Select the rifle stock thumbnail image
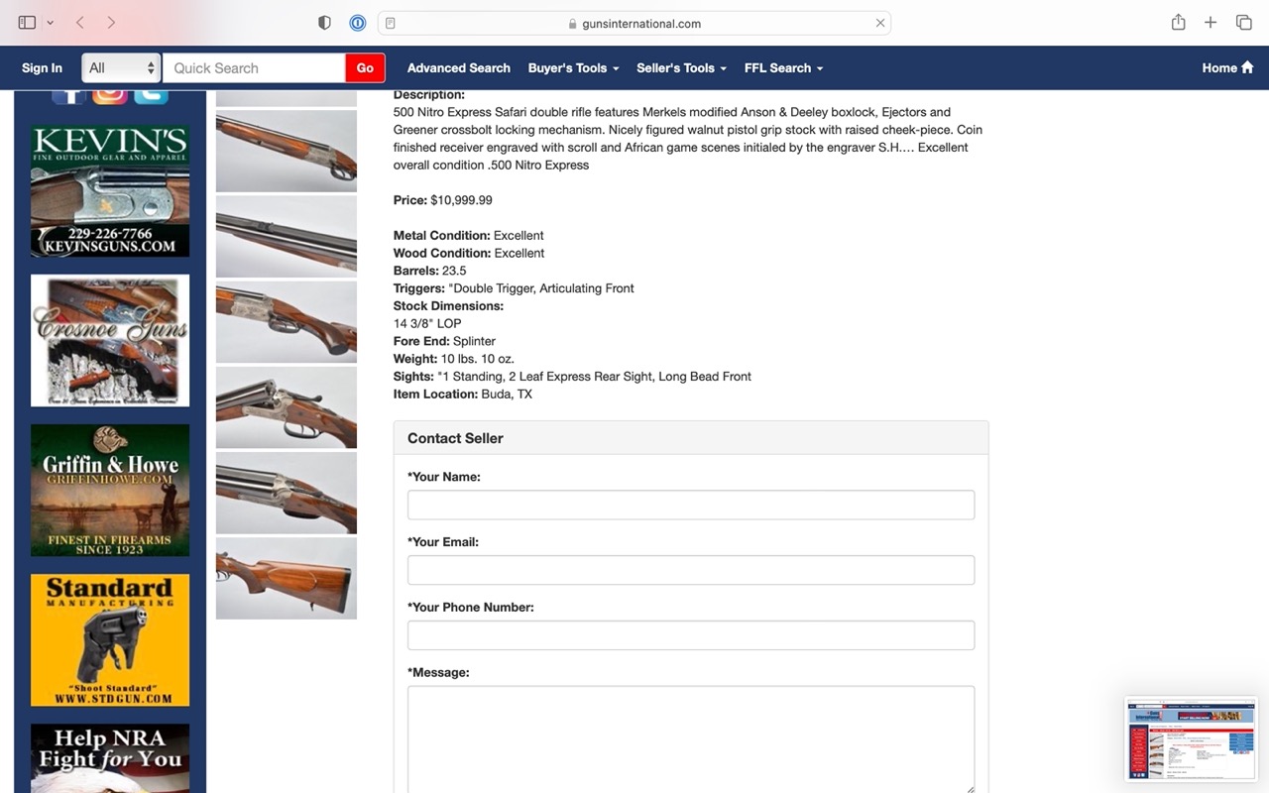This screenshot has width=1269, height=793. [x=286, y=578]
